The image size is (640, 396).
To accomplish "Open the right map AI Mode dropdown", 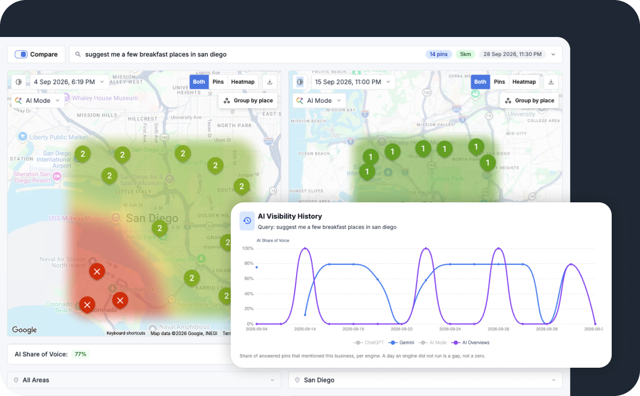I will click(x=319, y=101).
